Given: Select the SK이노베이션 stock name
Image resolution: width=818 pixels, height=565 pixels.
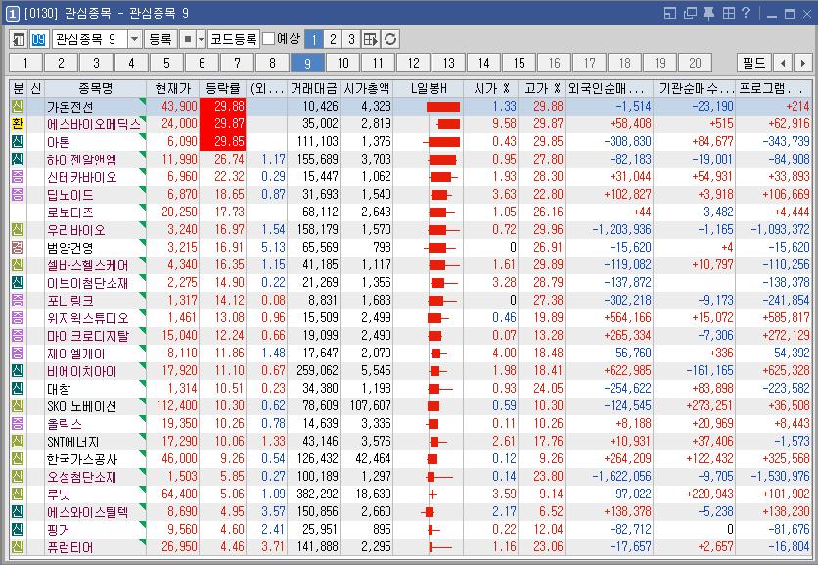Looking at the screenshot, I should 82,405.
